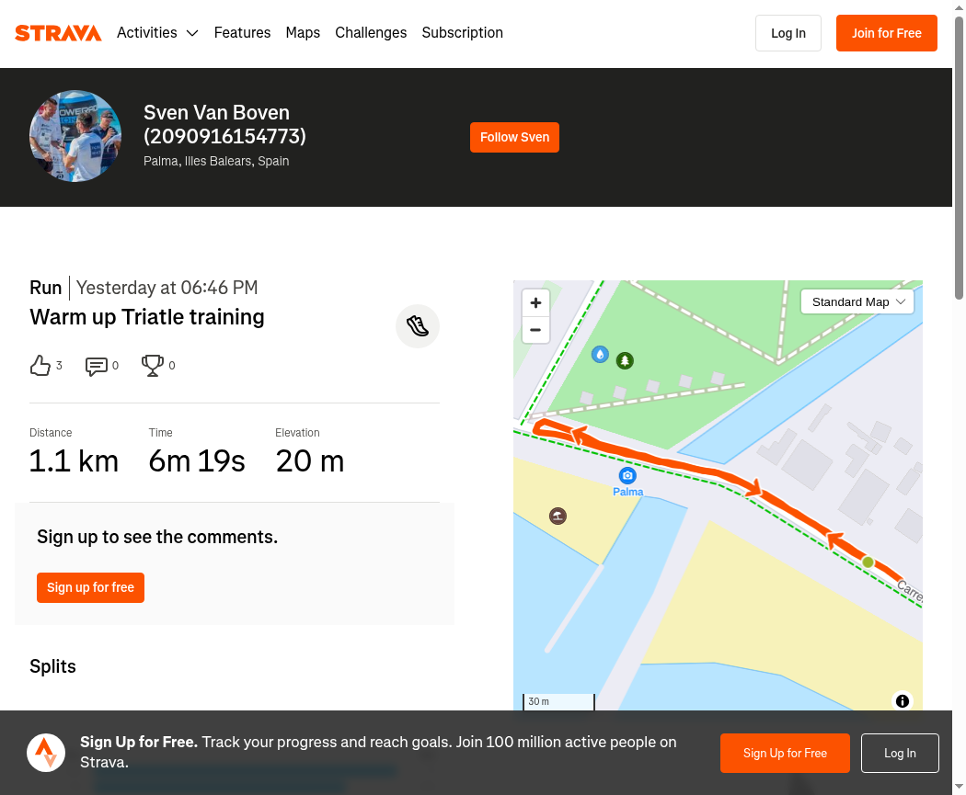Viewport: 966px width, 795px height.
Task: Click Sven Van Boven's profile photo
Action: pos(75,136)
